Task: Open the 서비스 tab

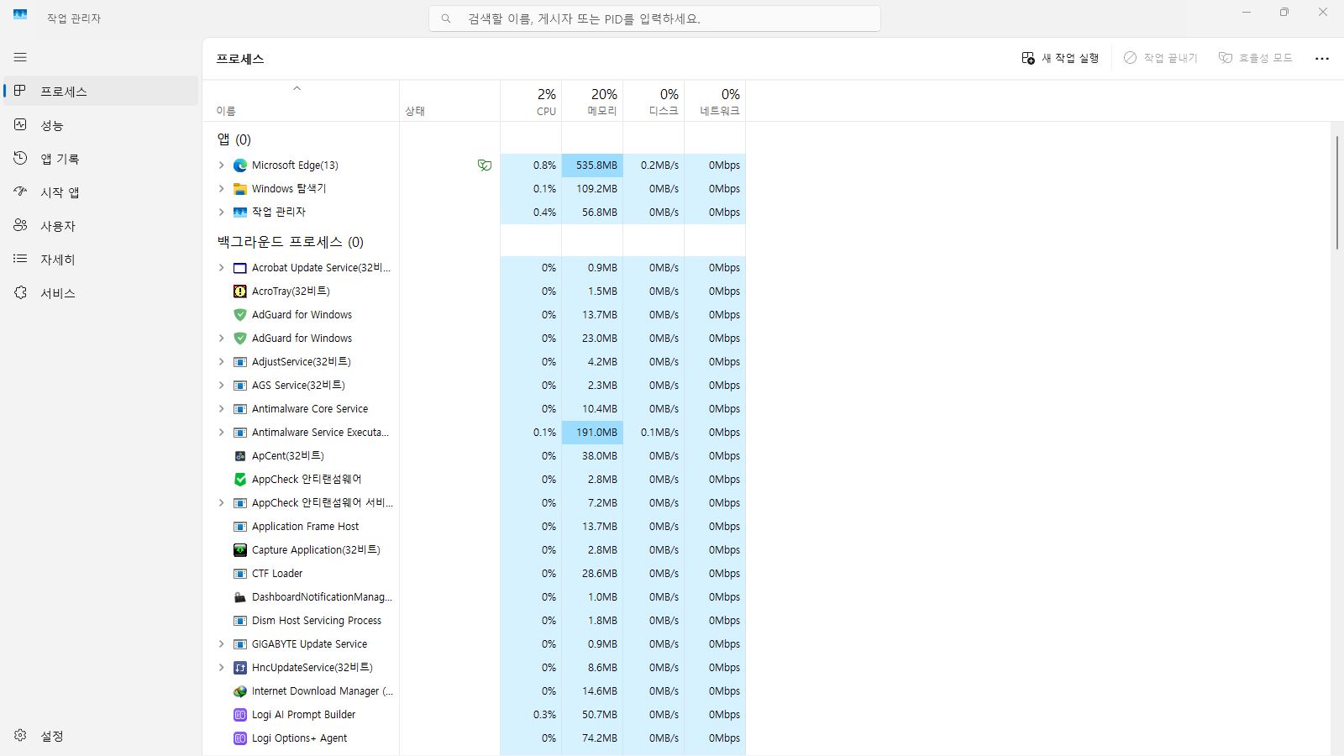Action: click(x=101, y=292)
